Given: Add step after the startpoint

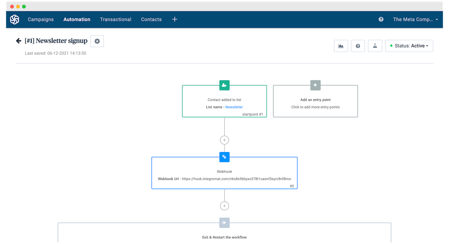Looking at the screenshot, I should pyautogui.click(x=224, y=140).
